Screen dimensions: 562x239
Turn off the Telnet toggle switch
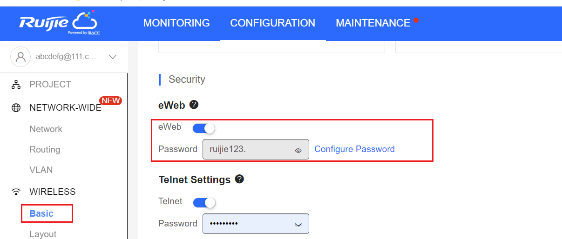tap(204, 202)
